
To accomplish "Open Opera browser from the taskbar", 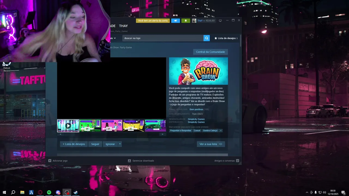I will (40, 192).
